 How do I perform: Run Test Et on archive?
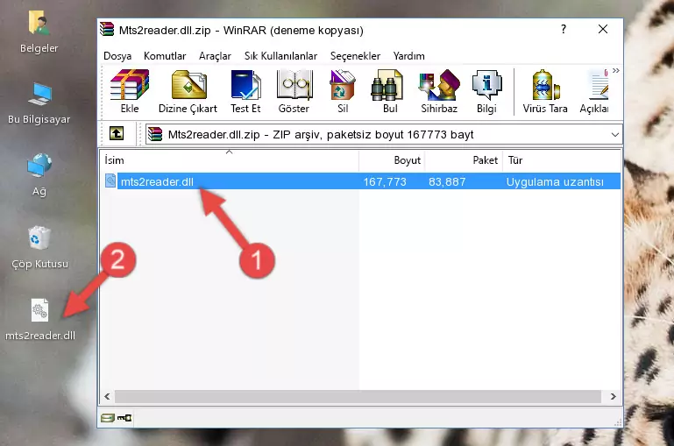click(x=245, y=91)
